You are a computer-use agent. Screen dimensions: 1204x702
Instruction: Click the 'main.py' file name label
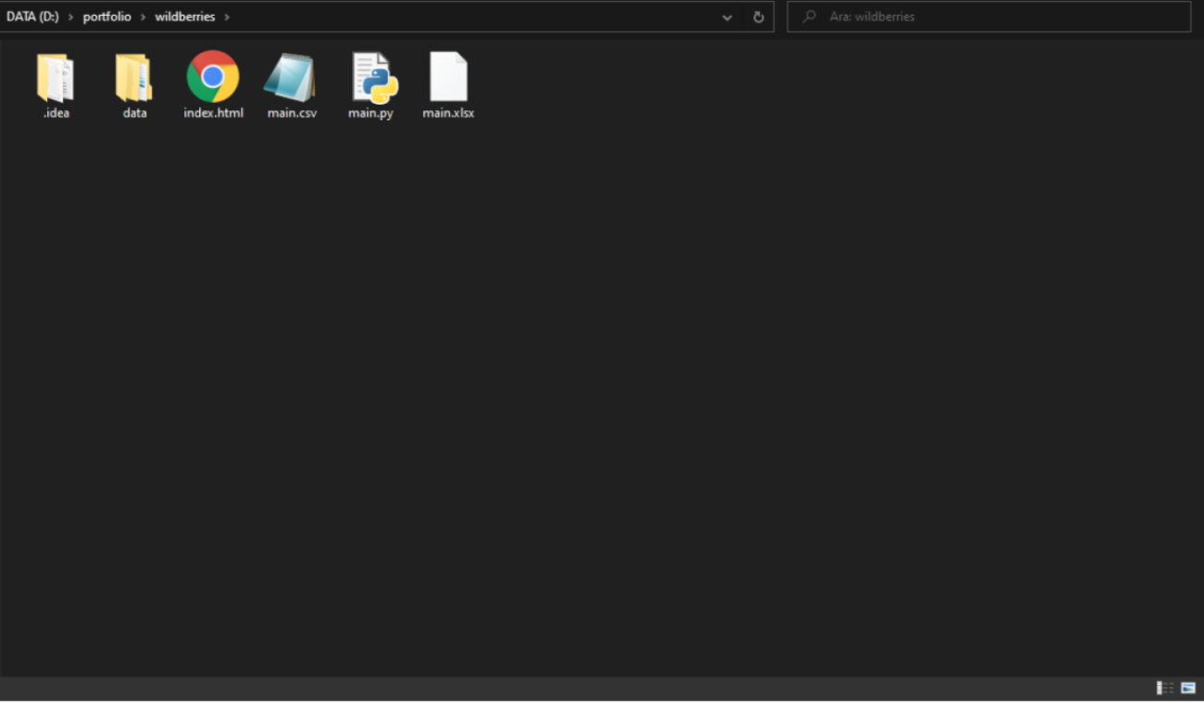[x=370, y=113]
